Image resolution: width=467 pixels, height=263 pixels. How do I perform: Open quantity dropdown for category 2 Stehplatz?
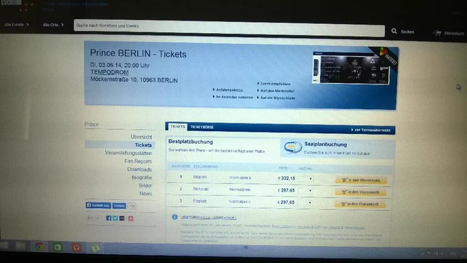[x=306, y=191]
